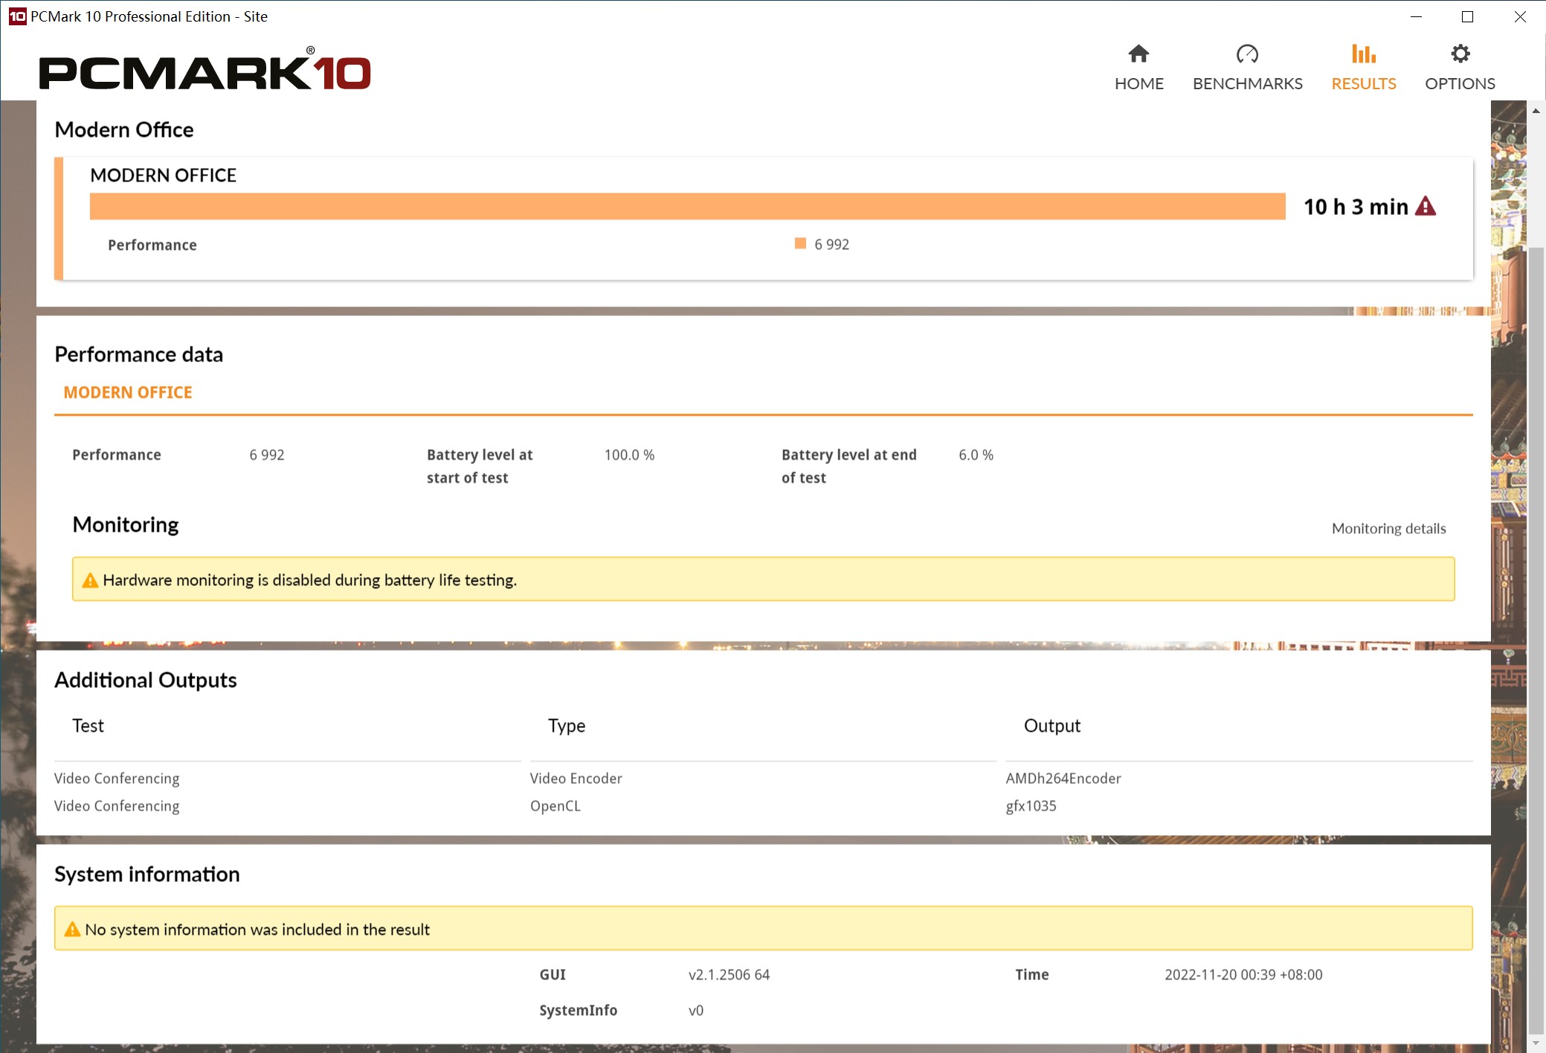Click scrollbar up arrow
Viewport: 1546px width, 1053px height.
pos(1536,111)
